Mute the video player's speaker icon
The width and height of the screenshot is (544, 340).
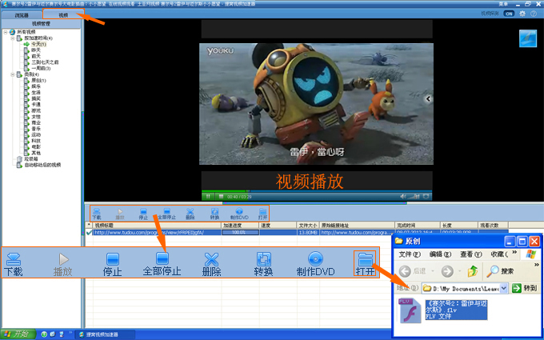(x=402, y=197)
